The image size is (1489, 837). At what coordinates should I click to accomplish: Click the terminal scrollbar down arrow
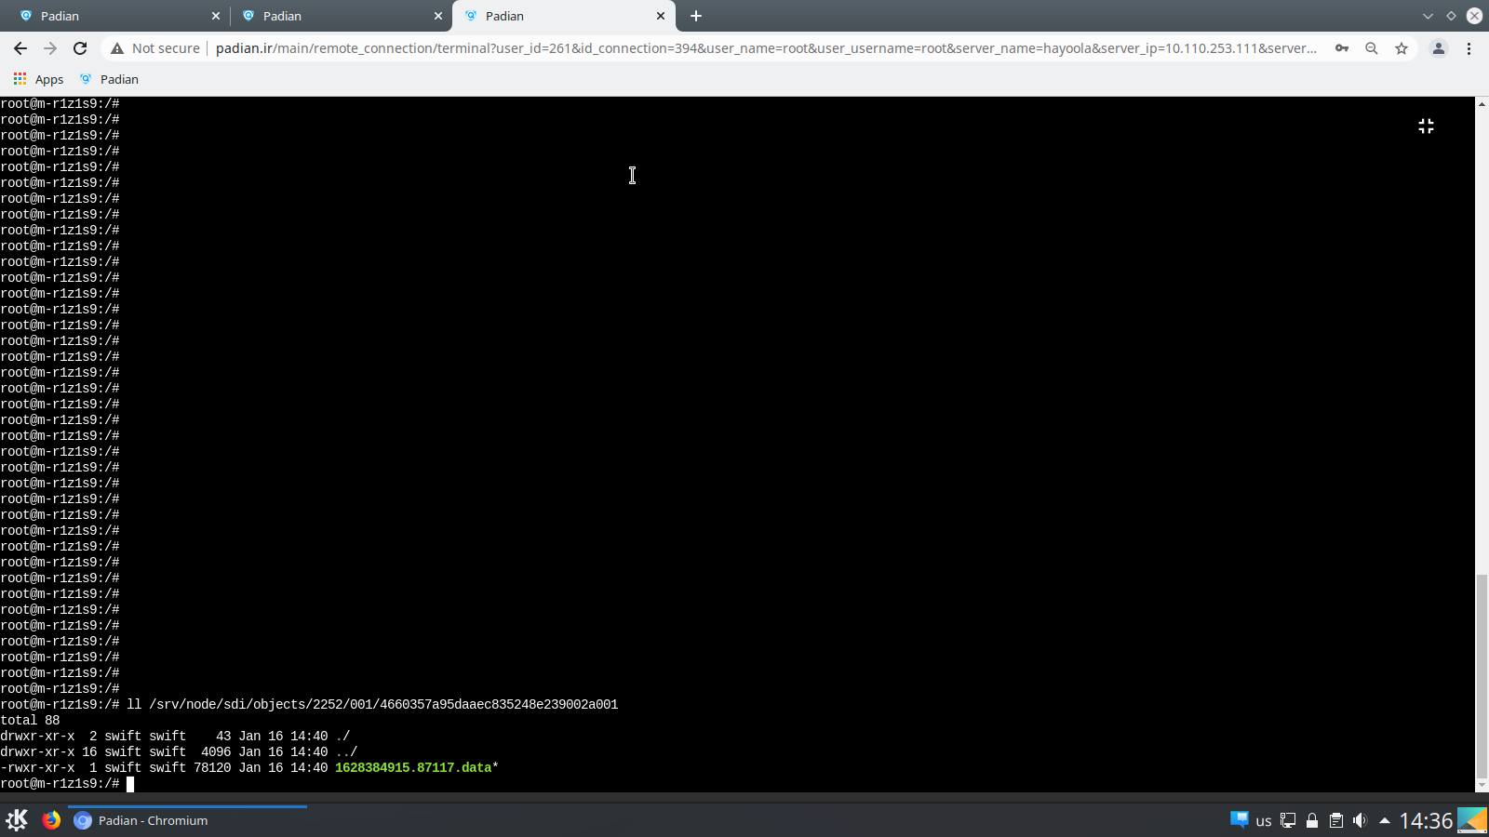pos(1482,786)
